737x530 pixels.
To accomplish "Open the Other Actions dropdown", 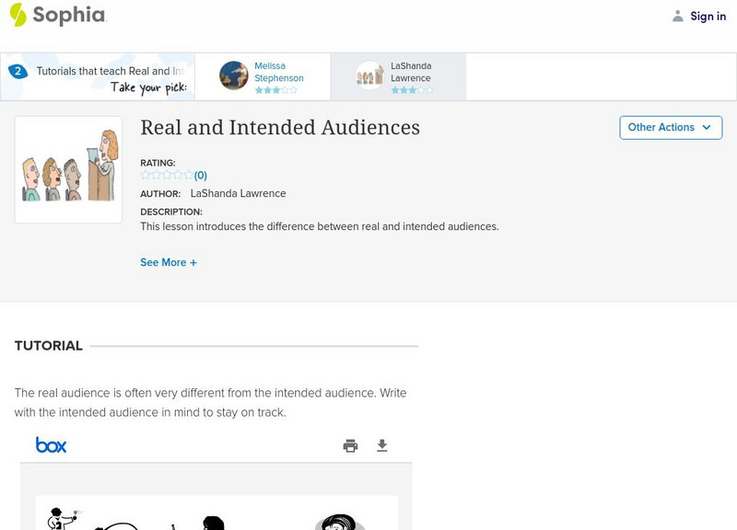I will [670, 128].
